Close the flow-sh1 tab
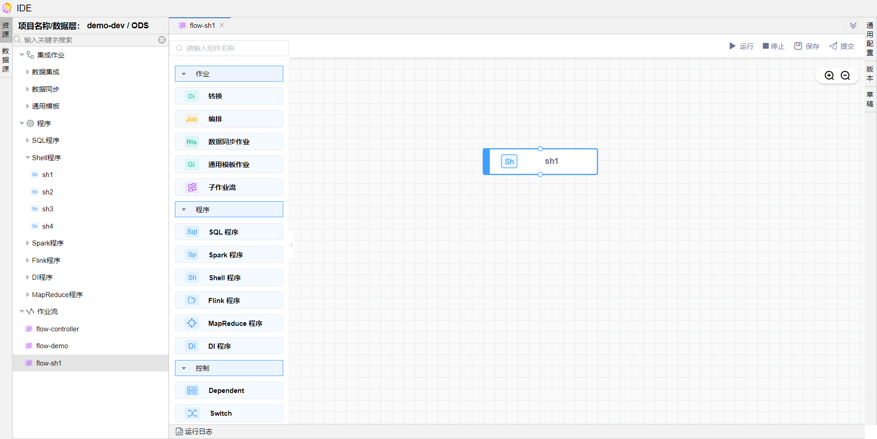This screenshot has width=877, height=439. coord(222,26)
